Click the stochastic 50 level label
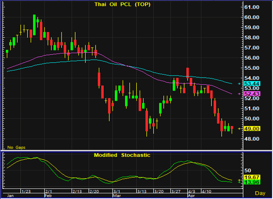This screenshot has height=199, width=273. [x=247, y=170]
